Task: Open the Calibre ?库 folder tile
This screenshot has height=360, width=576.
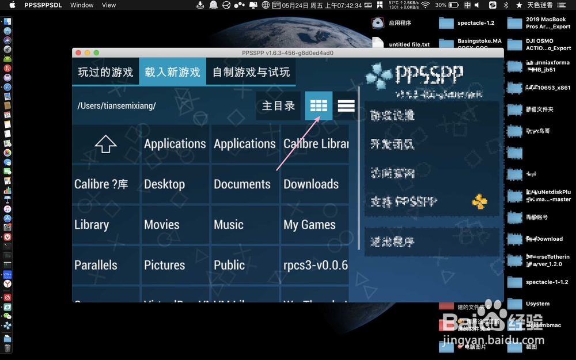Action: pos(106,184)
